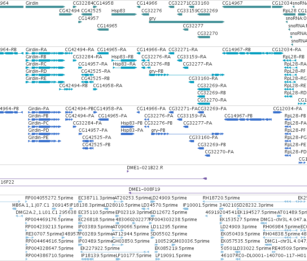Click the CG32284-PA protein label
The height and width of the screenshot is (261, 307).
pyautogui.click(x=87, y=123)
